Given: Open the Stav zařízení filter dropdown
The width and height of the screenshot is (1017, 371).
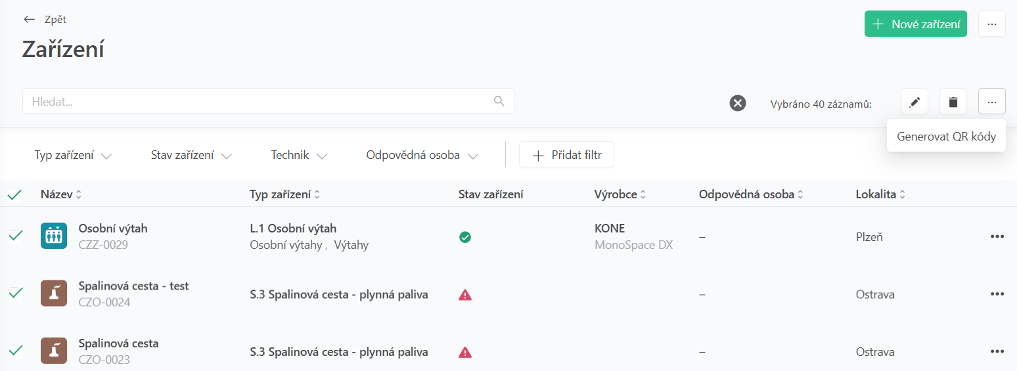Looking at the screenshot, I should coord(191,156).
